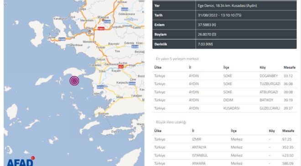Click the D310 road shield near Odemis
This screenshot has height=166, width=301.
[135, 46]
